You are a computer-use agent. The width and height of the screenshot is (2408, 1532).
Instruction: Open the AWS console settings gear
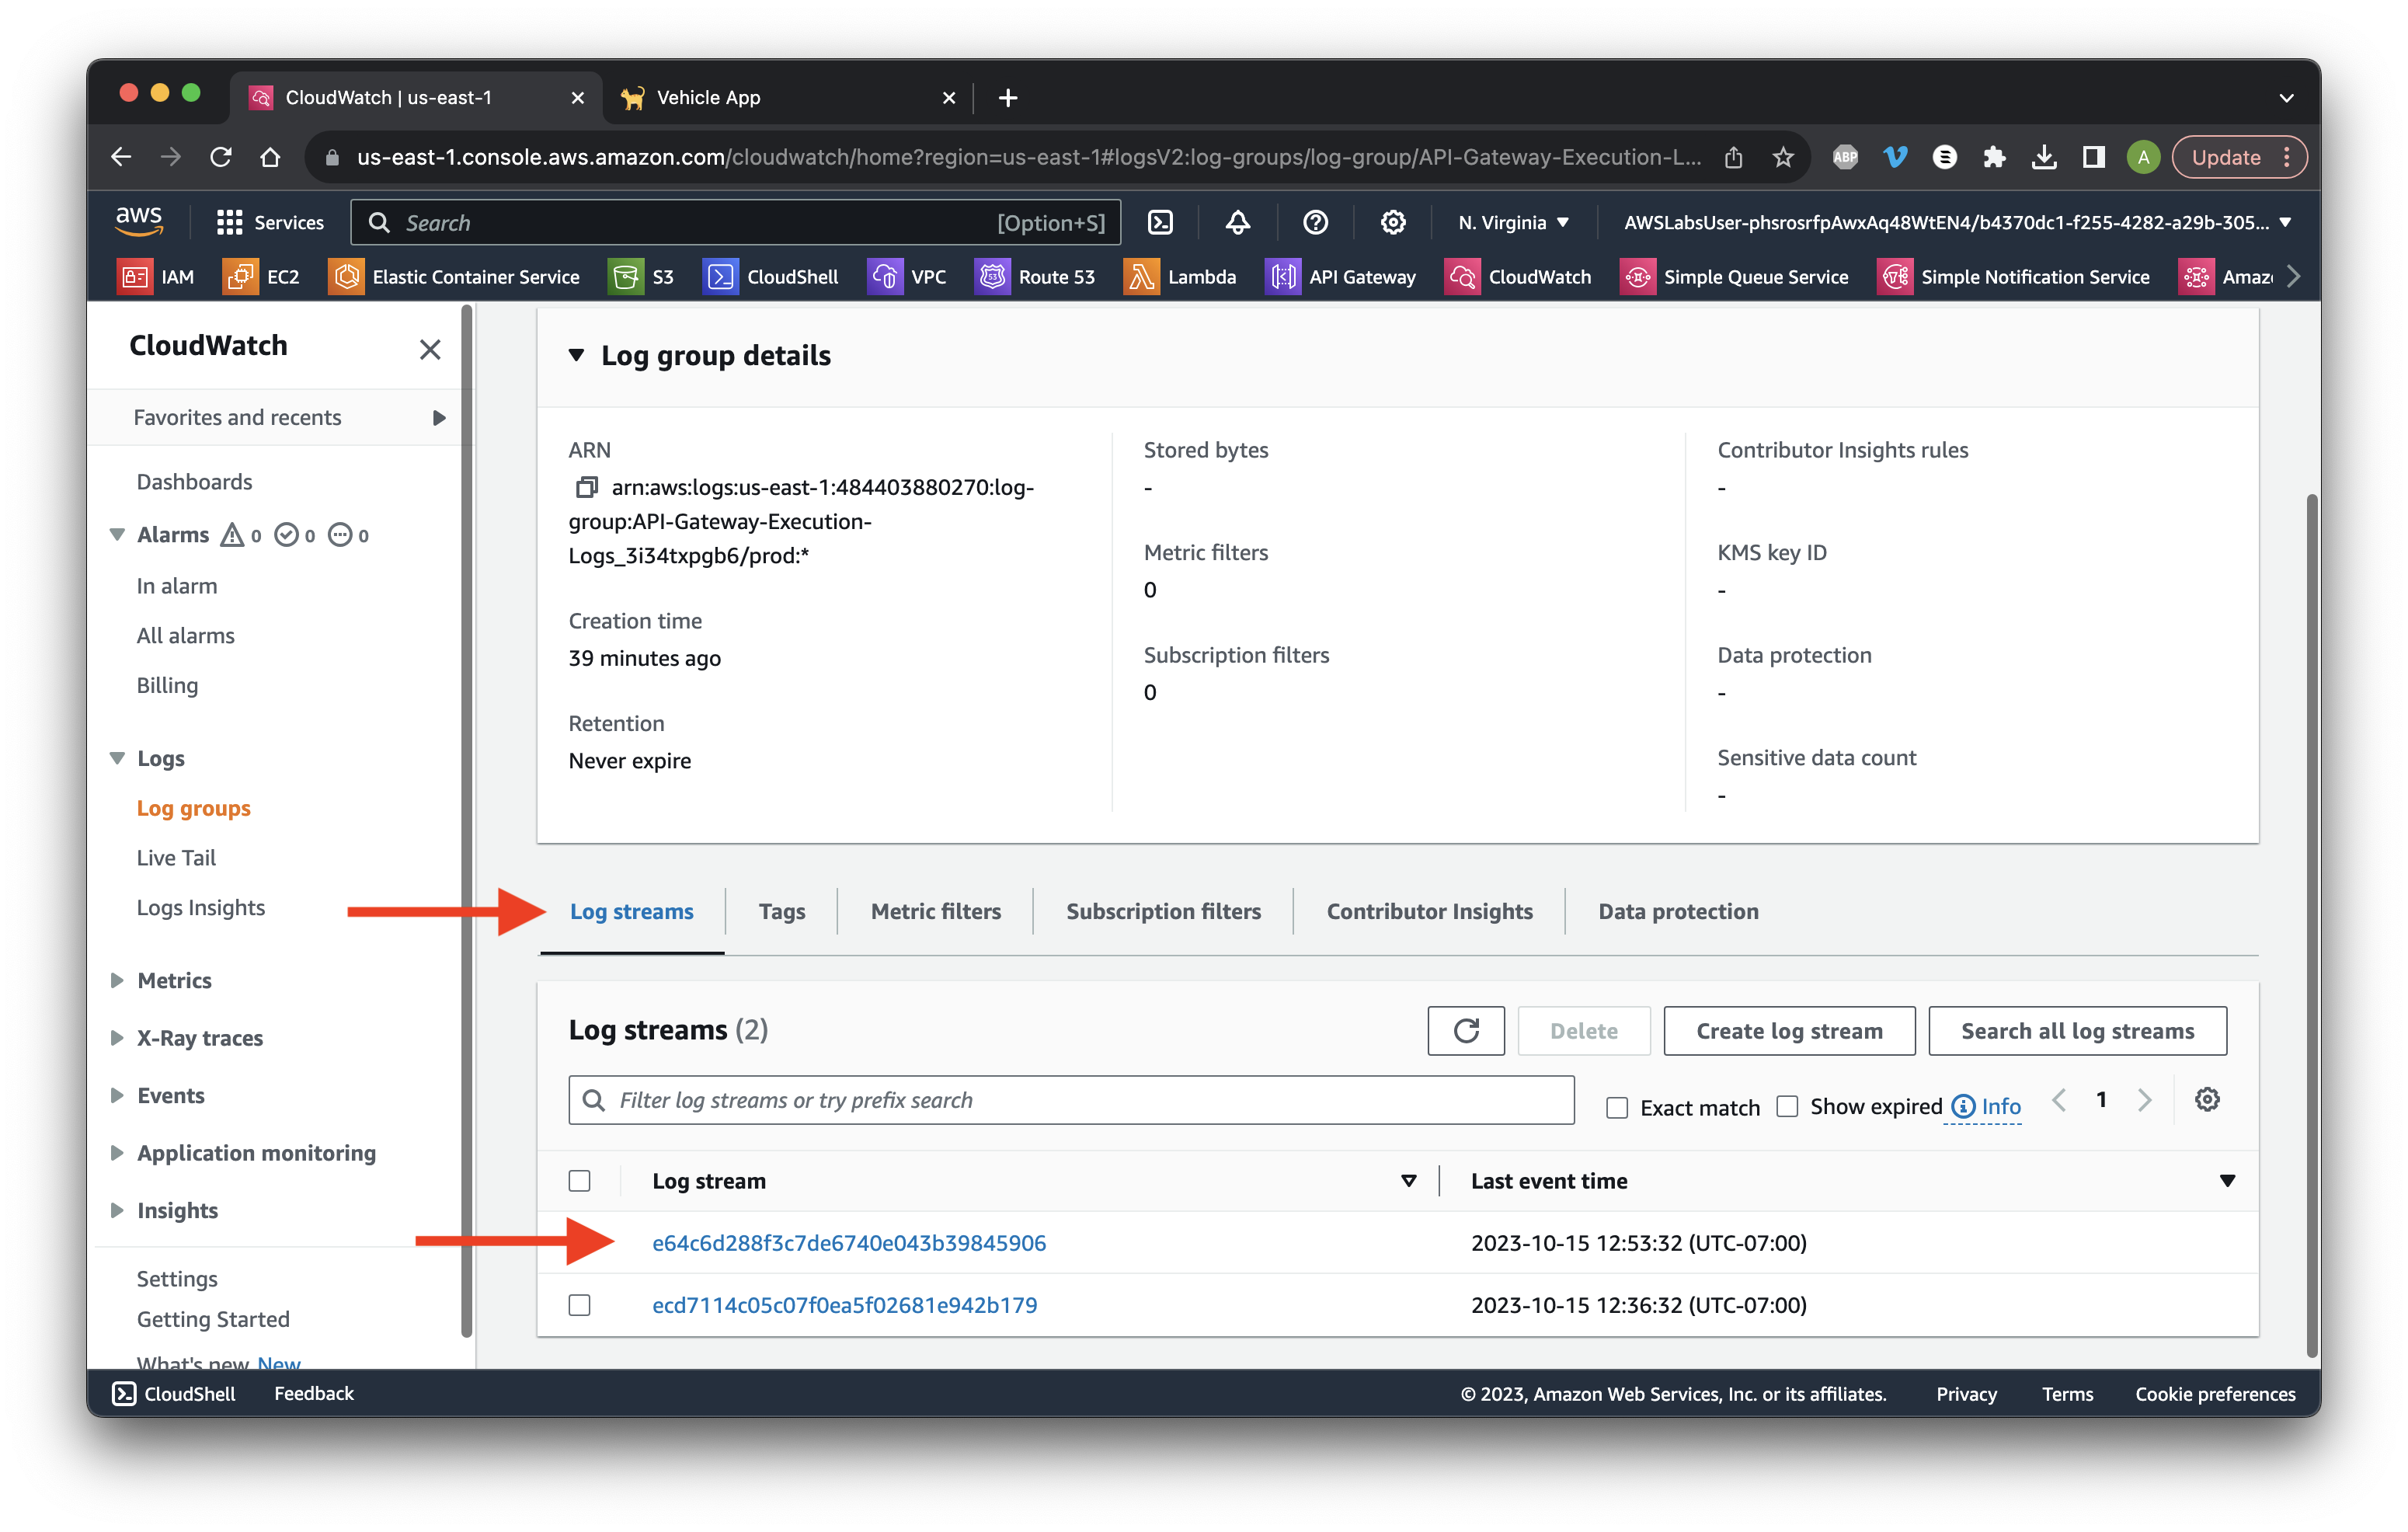tap(1392, 222)
